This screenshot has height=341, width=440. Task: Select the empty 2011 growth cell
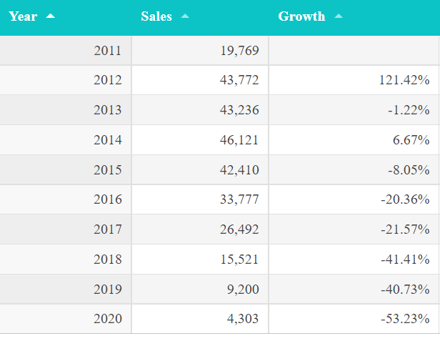[x=354, y=51]
